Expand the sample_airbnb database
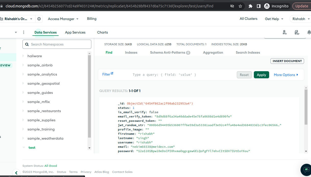The width and height of the screenshot is (311, 177). (23, 65)
